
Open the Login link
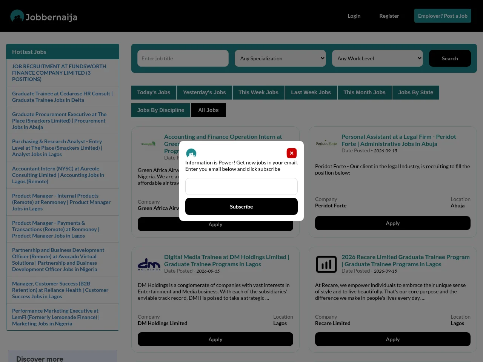[354, 16]
